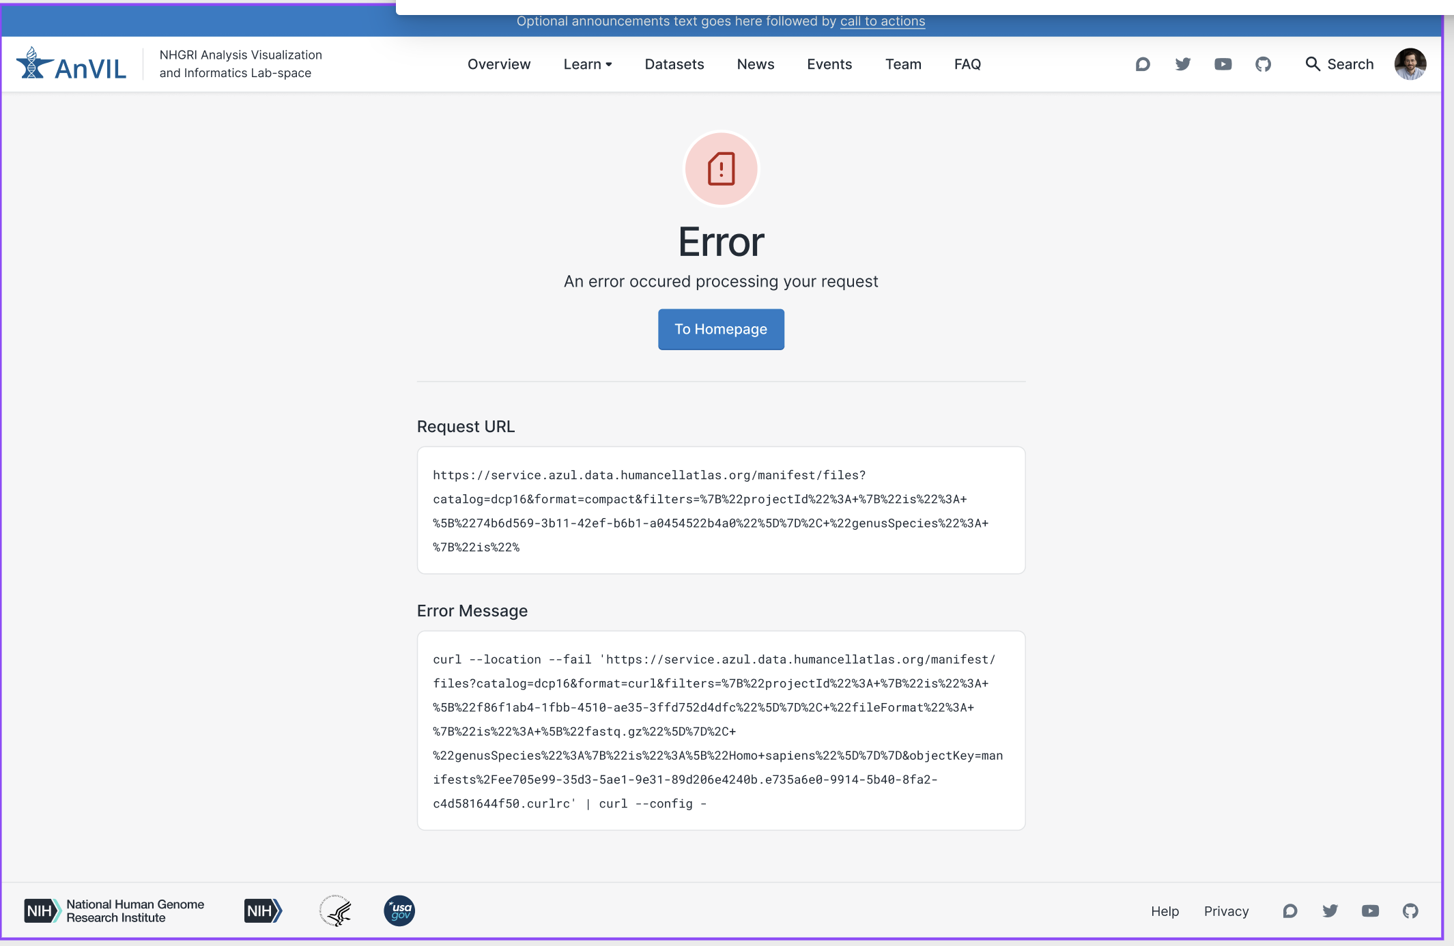Click the user profile avatar
The width and height of the screenshot is (1454, 946).
pos(1410,63)
